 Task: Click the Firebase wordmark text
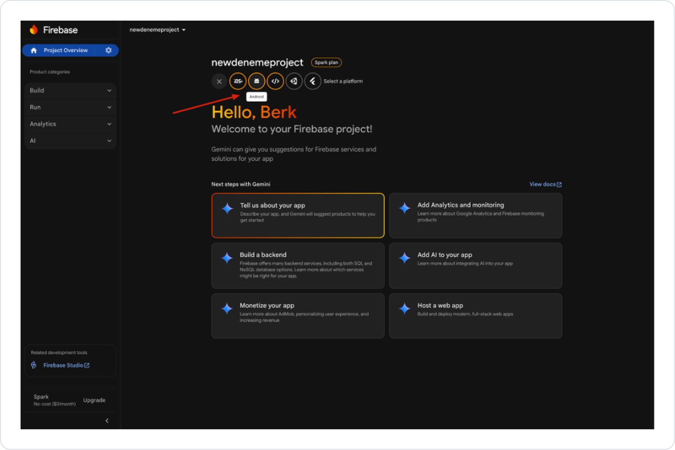60,30
